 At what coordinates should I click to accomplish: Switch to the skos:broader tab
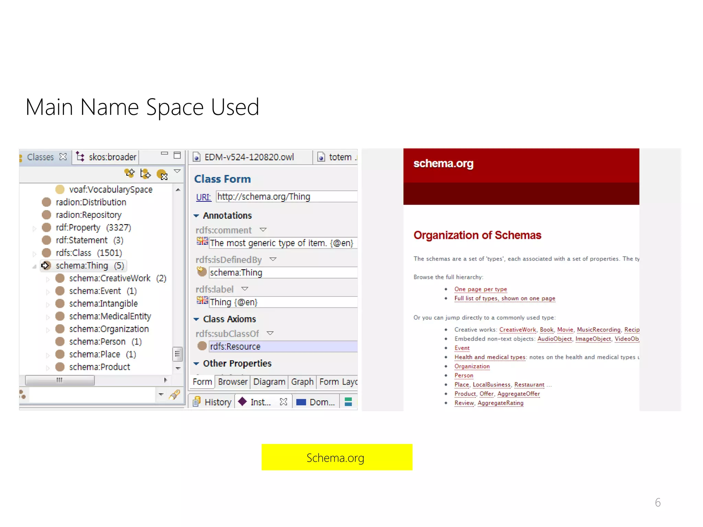click(106, 157)
